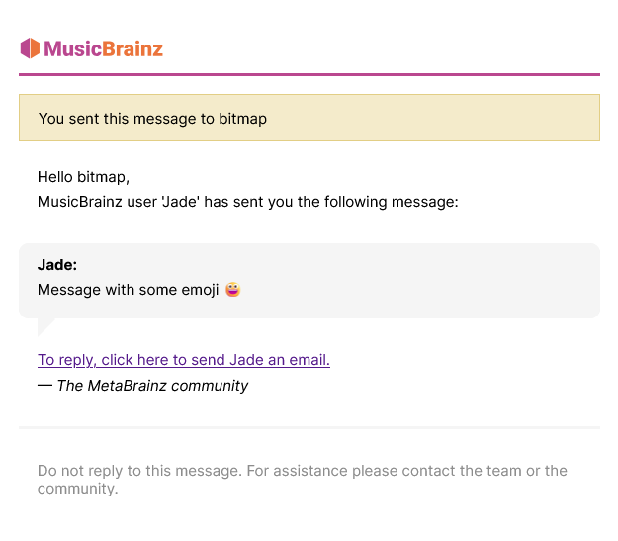Click the 'Jade:' sender name in bubble
618x541 pixels.
point(57,265)
